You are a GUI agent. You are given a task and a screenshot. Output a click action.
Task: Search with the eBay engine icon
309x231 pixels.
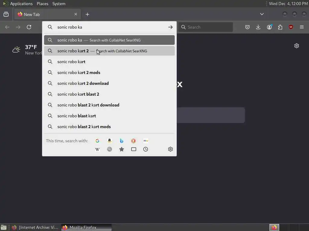(x=146, y=141)
